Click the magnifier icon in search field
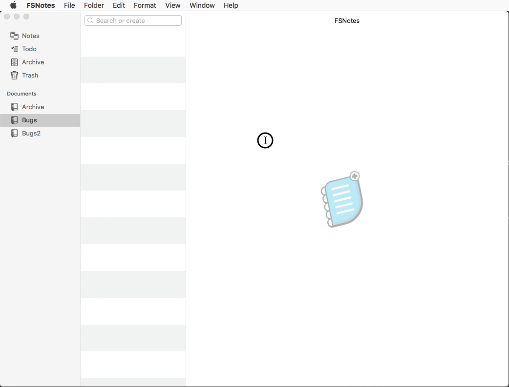 tap(90, 21)
